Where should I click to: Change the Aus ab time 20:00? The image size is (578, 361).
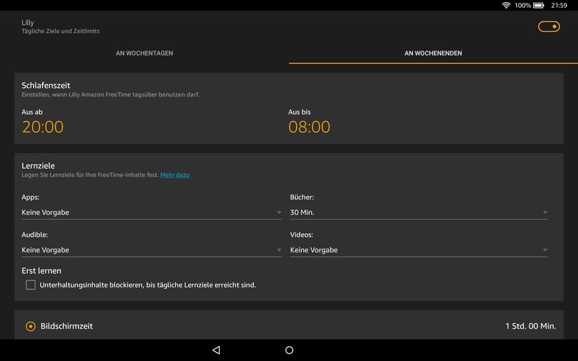pyautogui.click(x=43, y=127)
